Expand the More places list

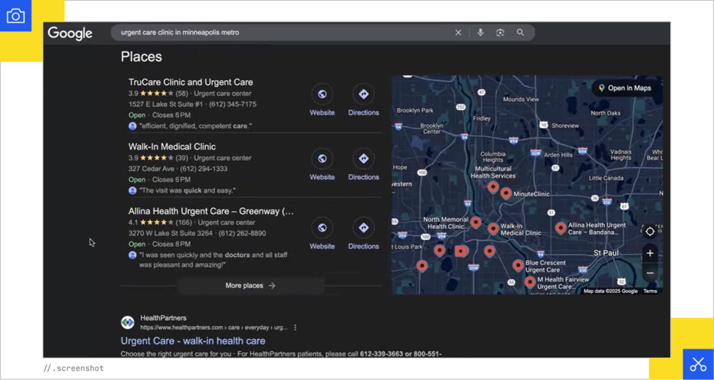(250, 285)
